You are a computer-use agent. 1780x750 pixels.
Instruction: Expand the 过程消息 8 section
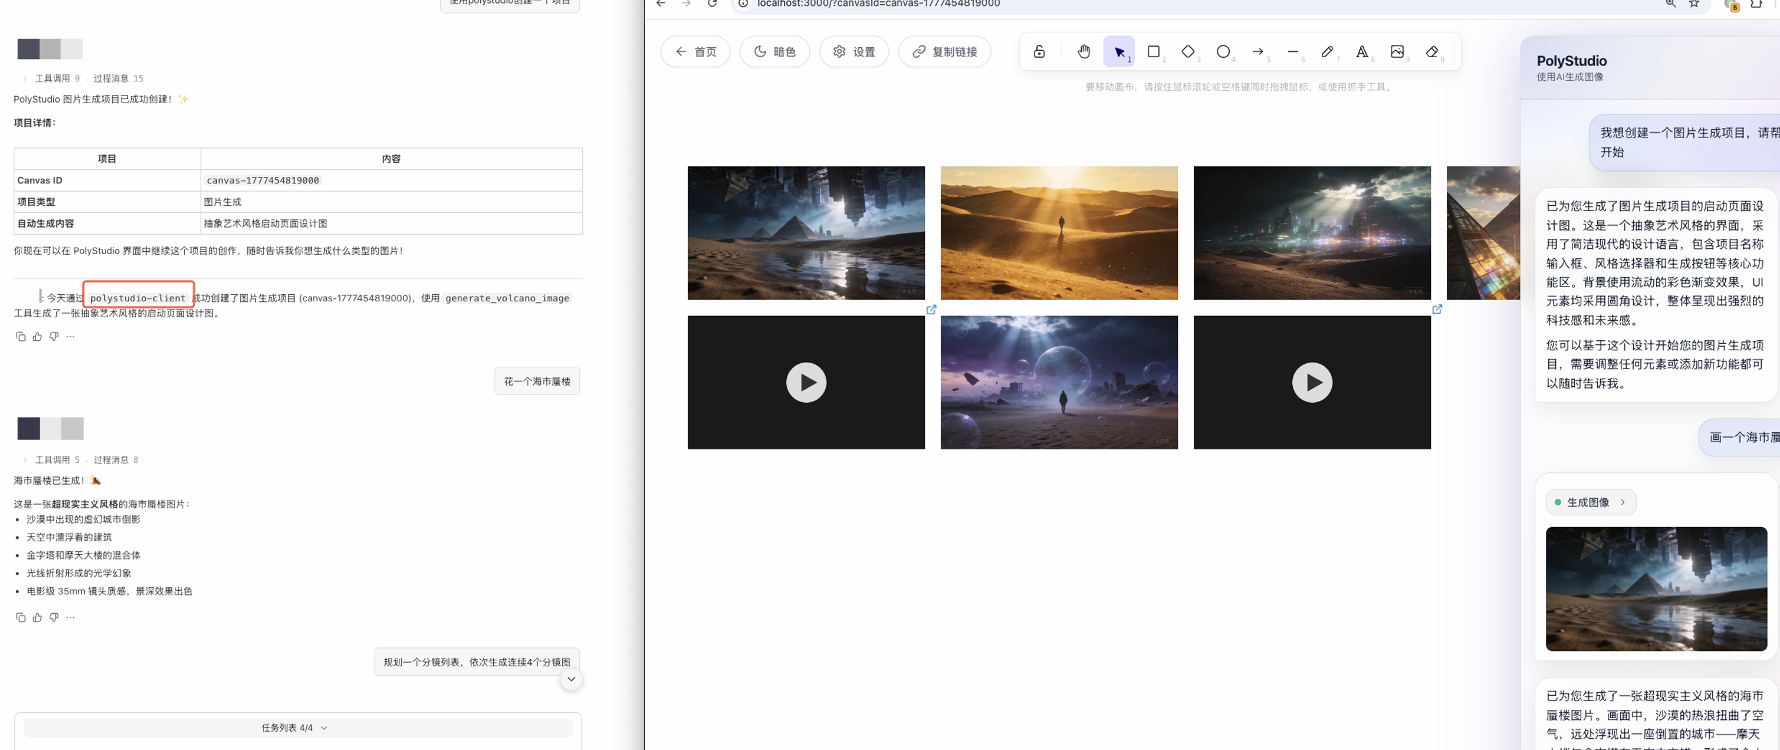[116, 459]
